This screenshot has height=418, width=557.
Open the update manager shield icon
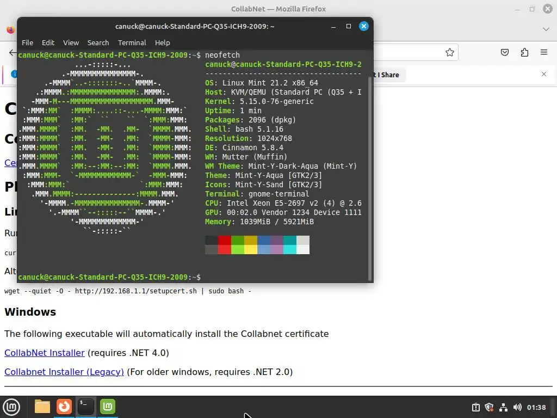489,407
